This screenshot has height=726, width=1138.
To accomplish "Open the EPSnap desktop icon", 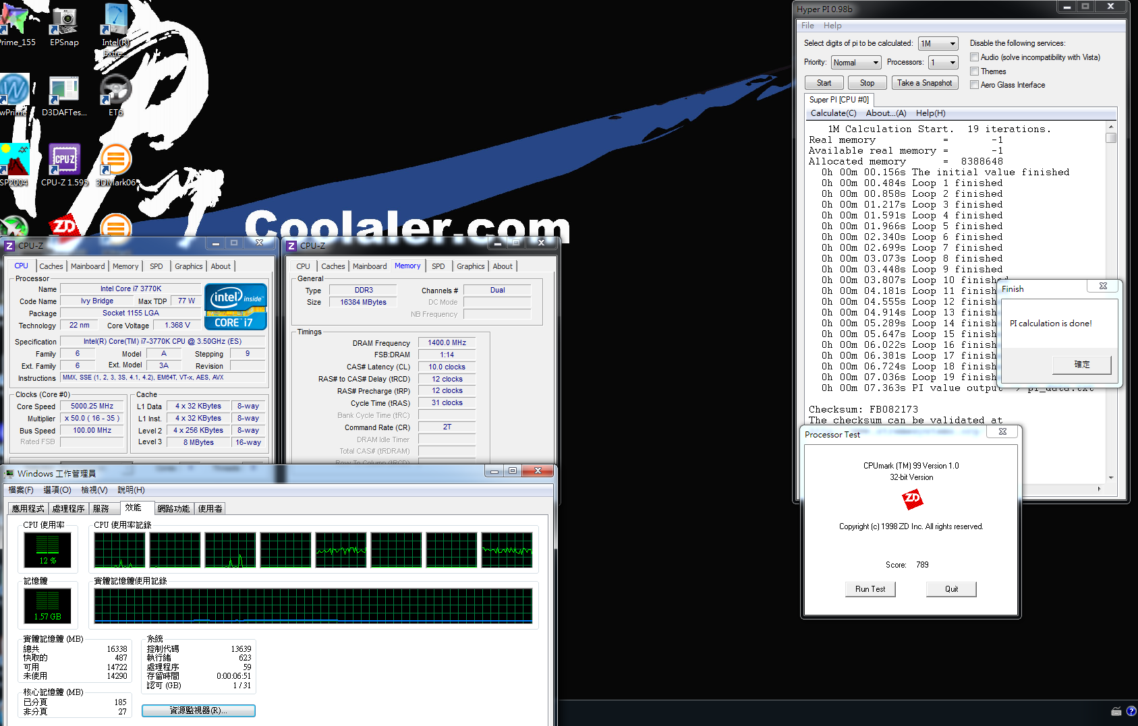I will coord(64,26).
